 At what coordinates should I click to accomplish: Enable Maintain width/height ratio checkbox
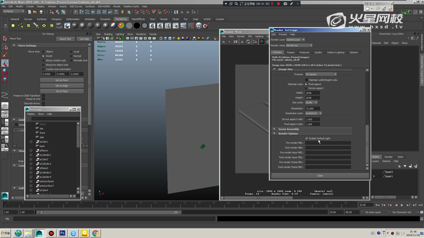pyautogui.click(x=306, y=80)
